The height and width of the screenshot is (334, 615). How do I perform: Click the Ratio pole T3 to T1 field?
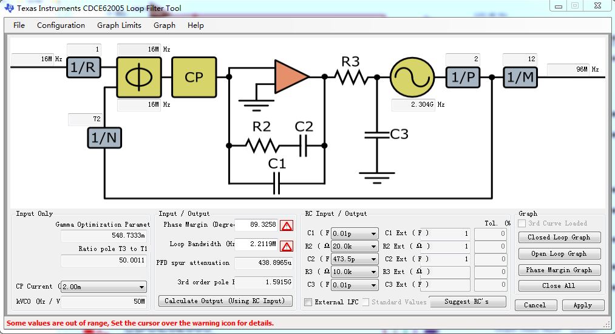[104, 261]
